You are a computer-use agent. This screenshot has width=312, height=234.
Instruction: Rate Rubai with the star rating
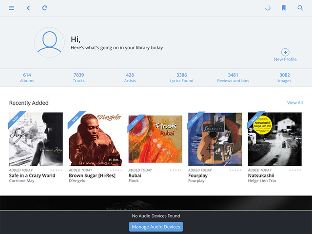tap(175, 170)
